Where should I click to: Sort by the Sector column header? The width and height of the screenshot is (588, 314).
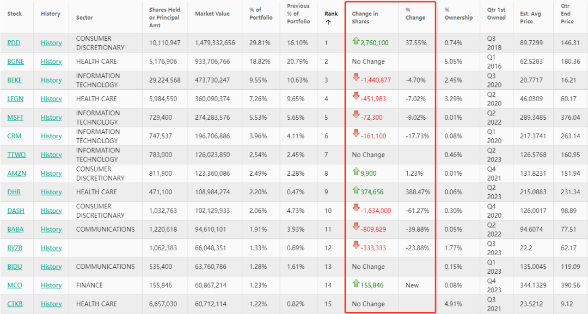(84, 17)
